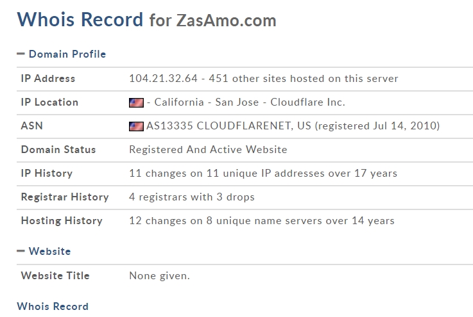
Task: Select the 104.21.32.64 IP address text
Action: [160, 79]
